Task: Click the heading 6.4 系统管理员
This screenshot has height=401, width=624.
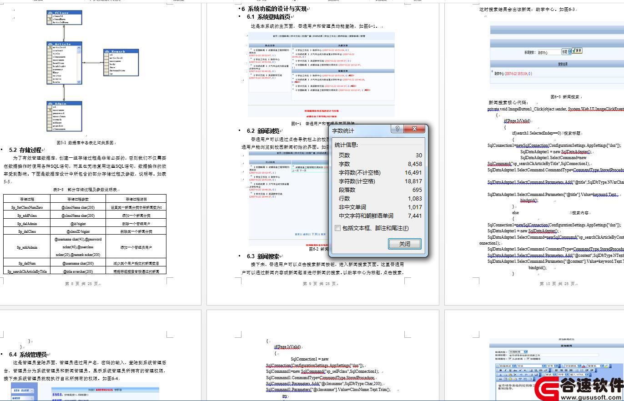Action: tap(28, 354)
